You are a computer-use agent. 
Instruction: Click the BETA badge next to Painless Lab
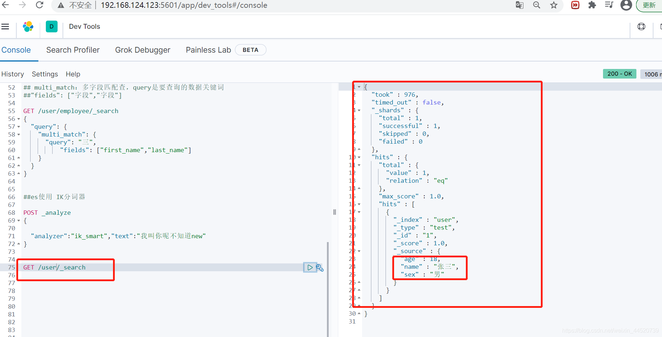(251, 50)
